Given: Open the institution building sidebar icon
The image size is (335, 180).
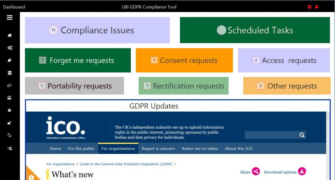Looking at the screenshot, I should point(10,73).
